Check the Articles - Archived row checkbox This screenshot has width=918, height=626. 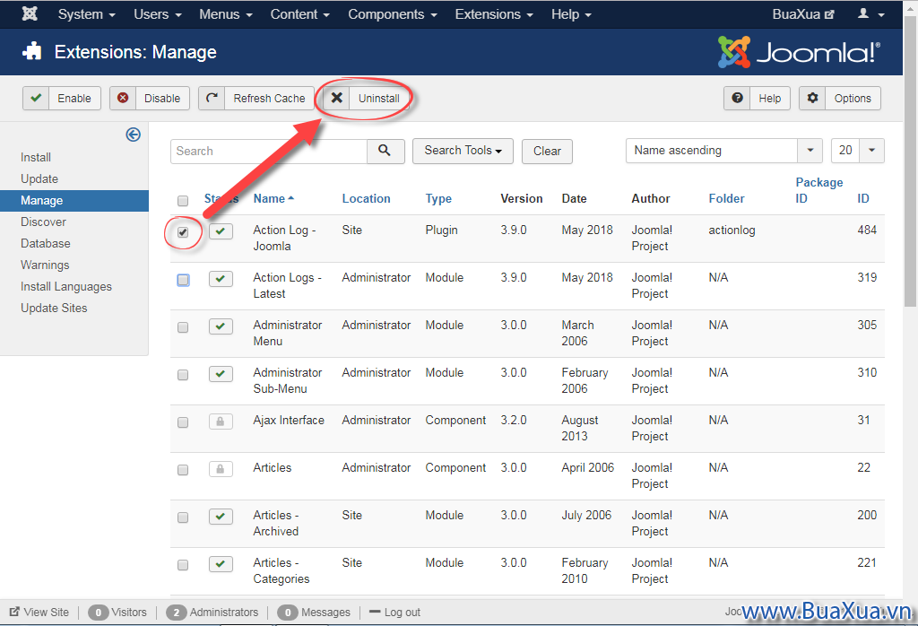[183, 517]
